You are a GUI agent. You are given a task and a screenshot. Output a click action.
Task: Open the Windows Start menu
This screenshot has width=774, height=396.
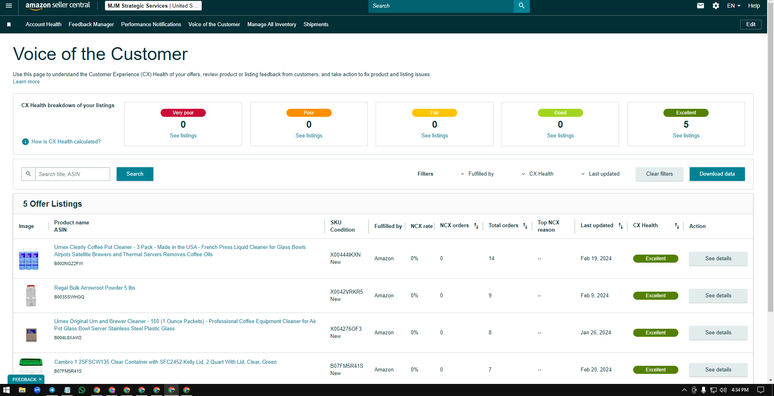6,390
